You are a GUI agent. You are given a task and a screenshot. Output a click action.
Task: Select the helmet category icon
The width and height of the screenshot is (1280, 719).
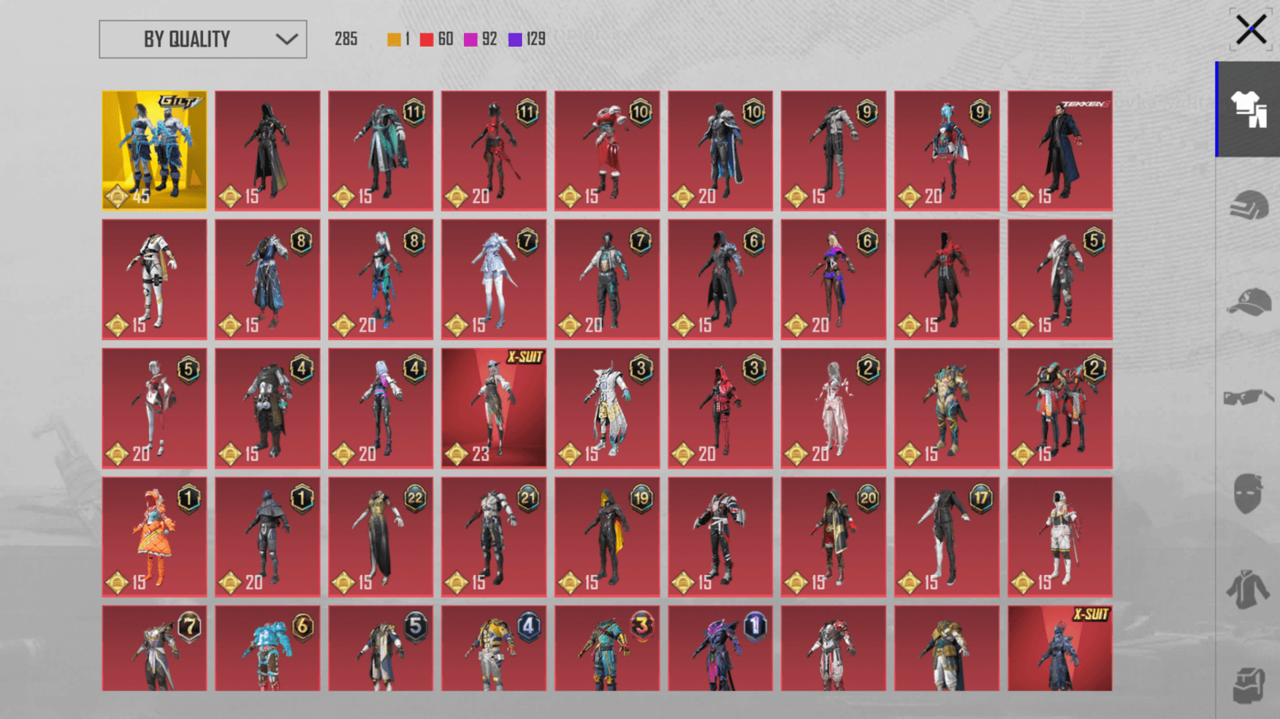[1248, 205]
